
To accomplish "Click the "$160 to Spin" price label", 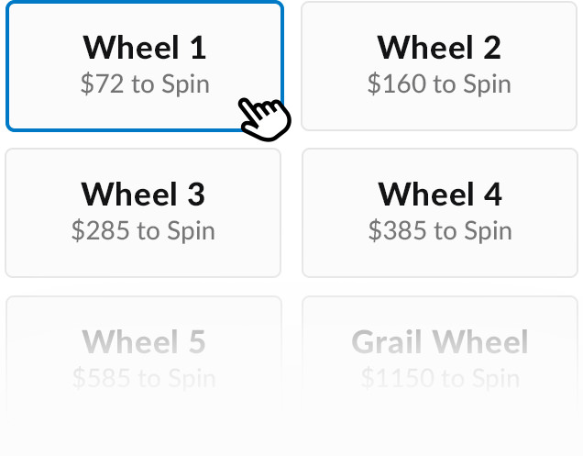I will point(439,84).
